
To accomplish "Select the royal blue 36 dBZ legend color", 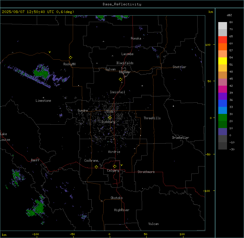I will 222,103.
